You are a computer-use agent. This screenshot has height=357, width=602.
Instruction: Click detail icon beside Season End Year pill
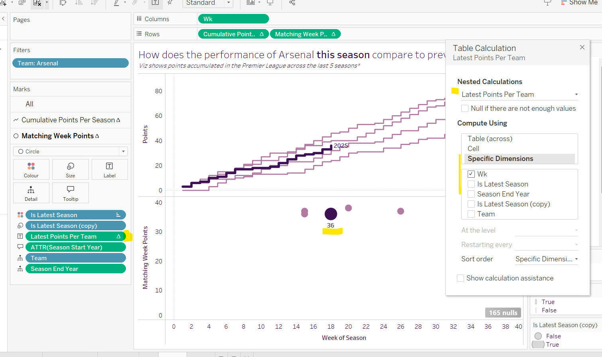pos(20,269)
